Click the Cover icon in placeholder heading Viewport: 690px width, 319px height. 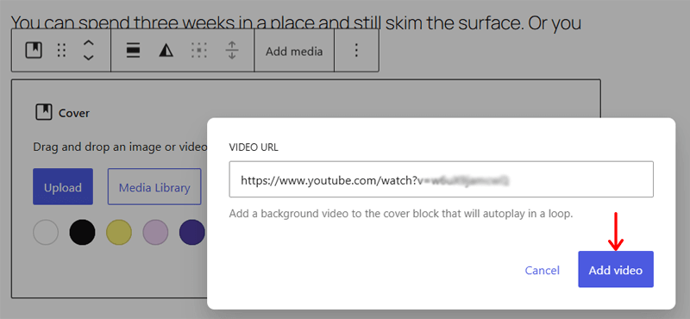44,113
